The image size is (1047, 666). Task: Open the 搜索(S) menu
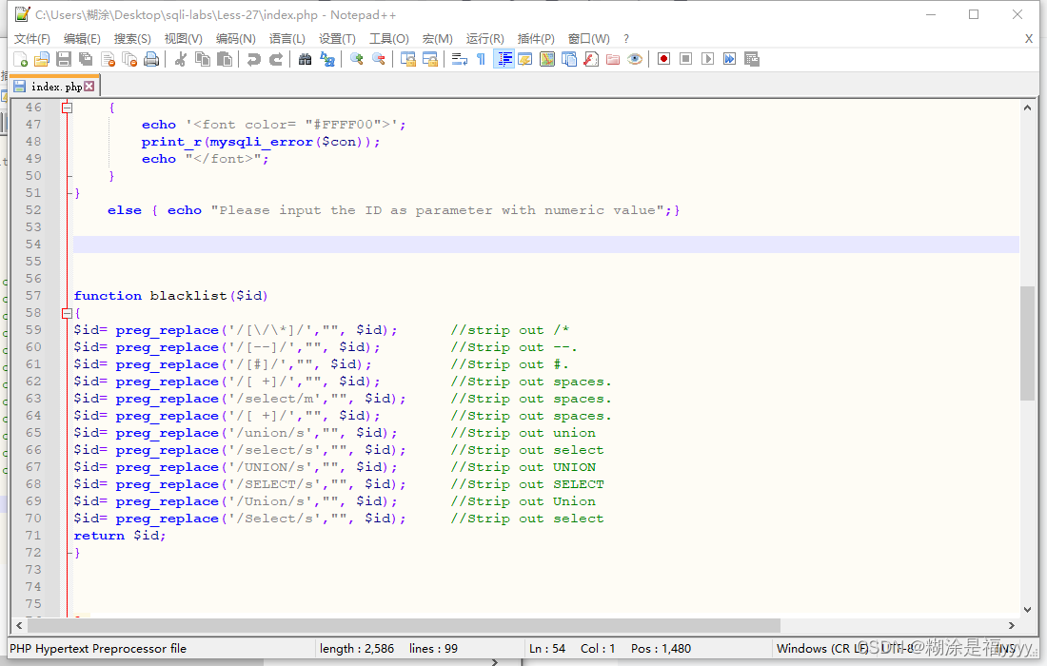(x=132, y=39)
